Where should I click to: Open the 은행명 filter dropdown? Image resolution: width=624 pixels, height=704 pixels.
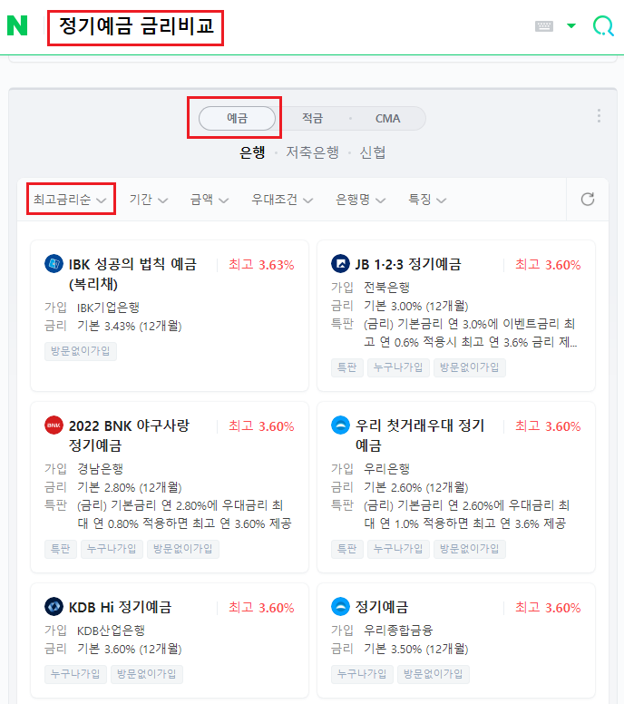tap(360, 199)
